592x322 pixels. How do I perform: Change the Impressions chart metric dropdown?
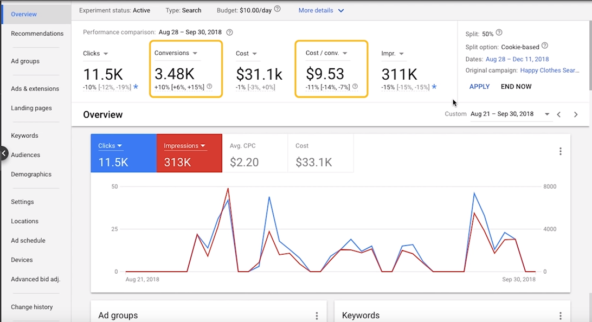pos(203,146)
